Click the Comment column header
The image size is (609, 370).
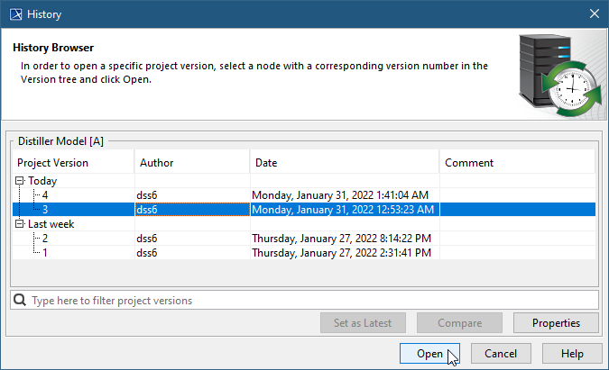click(516, 163)
